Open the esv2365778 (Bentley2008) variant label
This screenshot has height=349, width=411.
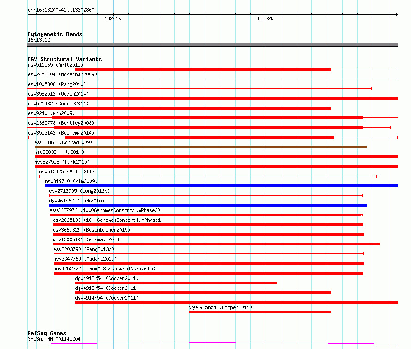point(61,123)
